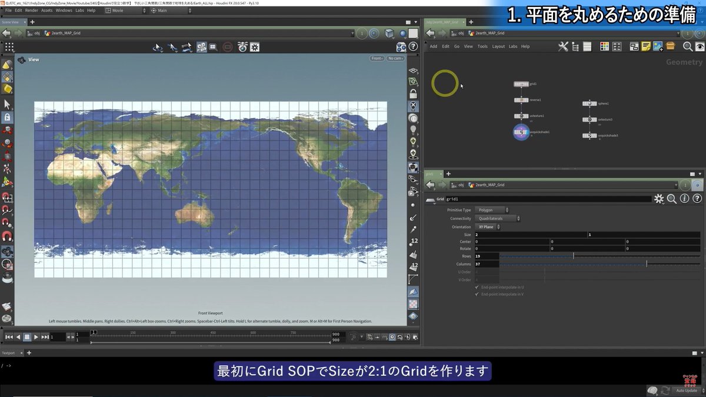Toggle the network editor eye display icon
706x397 pixels.
(x=698, y=46)
